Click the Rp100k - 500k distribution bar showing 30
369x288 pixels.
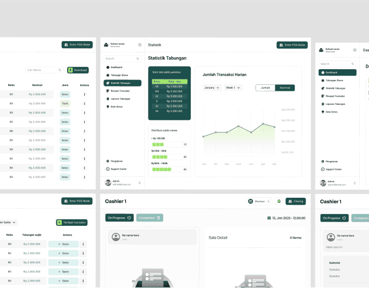tap(169, 157)
